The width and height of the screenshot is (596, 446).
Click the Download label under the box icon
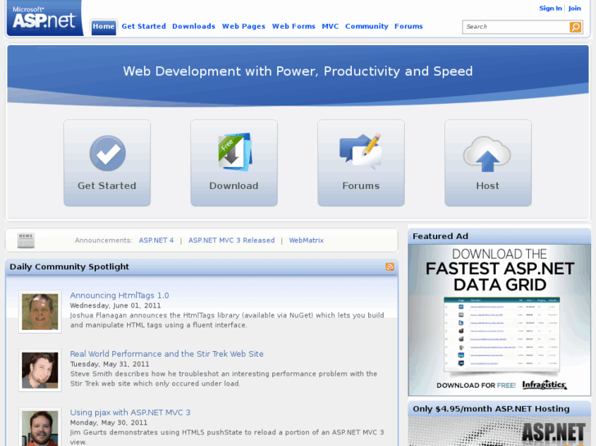pyautogui.click(x=234, y=186)
